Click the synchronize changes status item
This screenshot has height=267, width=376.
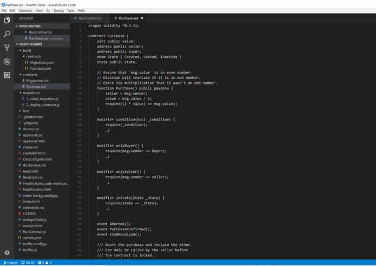[x=28, y=263]
